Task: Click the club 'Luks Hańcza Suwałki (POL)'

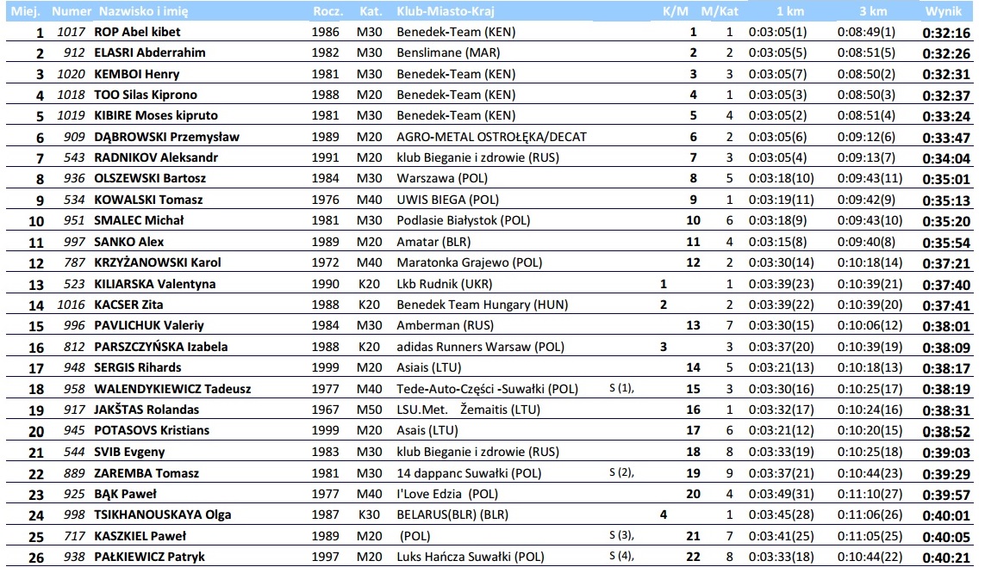Action: pyautogui.click(x=471, y=557)
